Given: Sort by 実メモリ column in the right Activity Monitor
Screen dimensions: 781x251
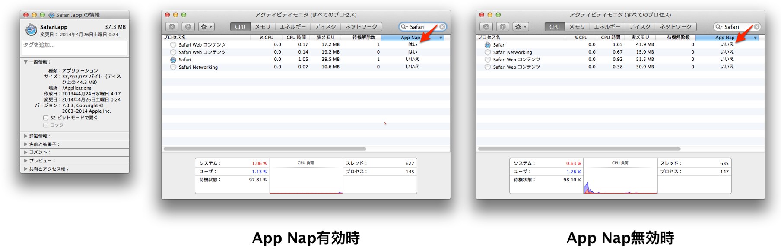Looking at the screenshot, I should (640, 38).
